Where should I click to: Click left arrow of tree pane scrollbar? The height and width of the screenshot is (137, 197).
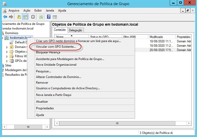(x=5, y=127)
